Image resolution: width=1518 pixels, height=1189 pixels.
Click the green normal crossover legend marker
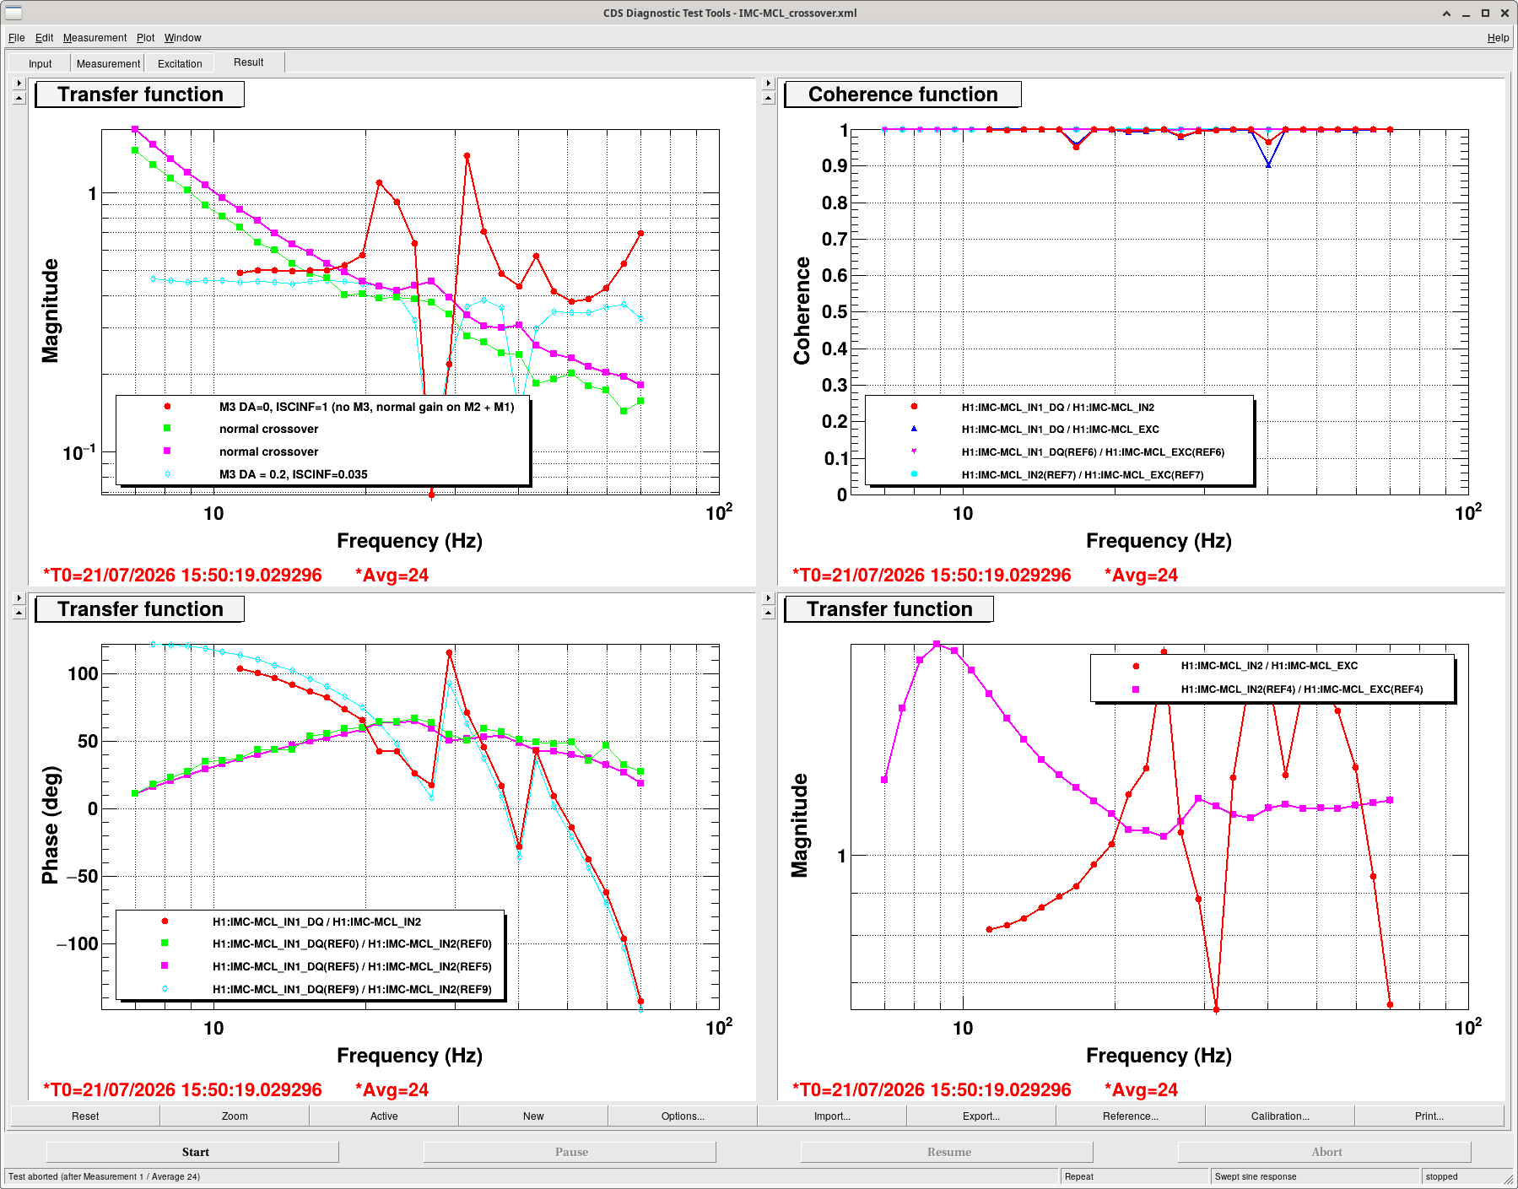click(x=167, y=429)
